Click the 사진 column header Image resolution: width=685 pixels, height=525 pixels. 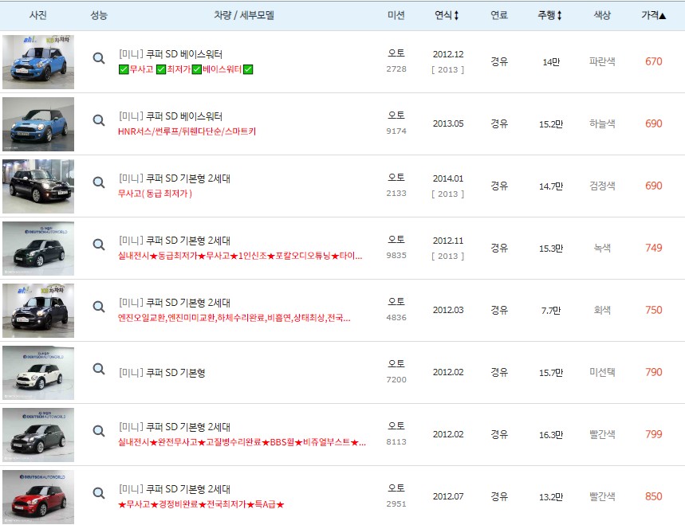38,15
